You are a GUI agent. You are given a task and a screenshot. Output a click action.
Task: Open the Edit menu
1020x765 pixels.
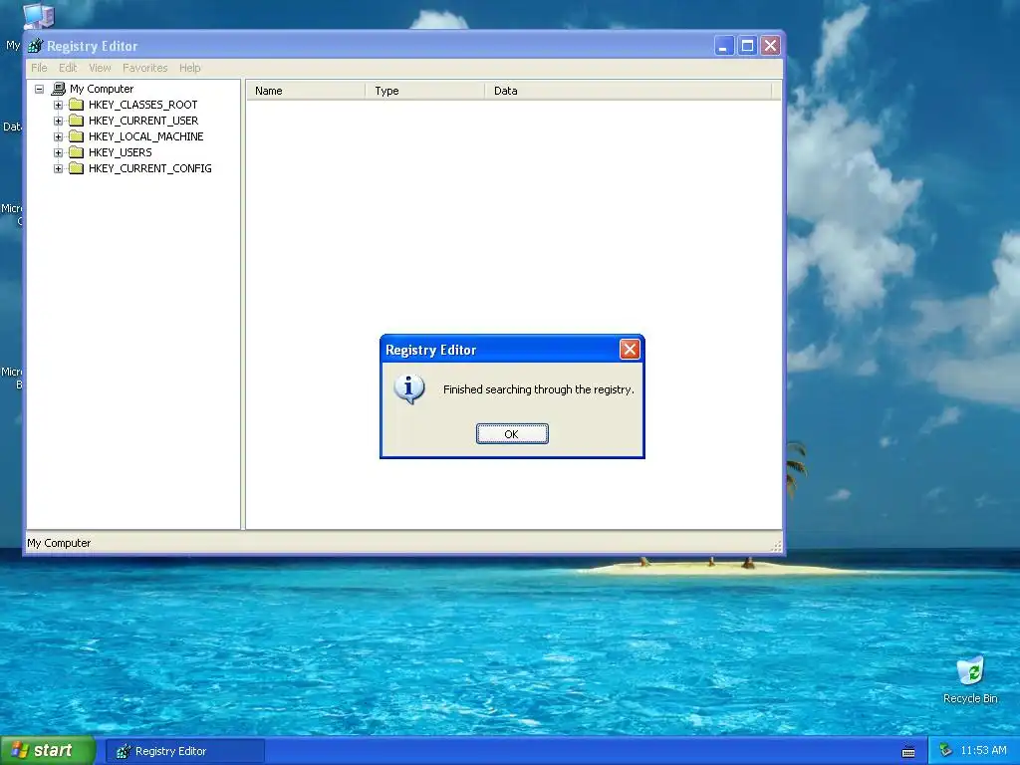pos(68,68)
